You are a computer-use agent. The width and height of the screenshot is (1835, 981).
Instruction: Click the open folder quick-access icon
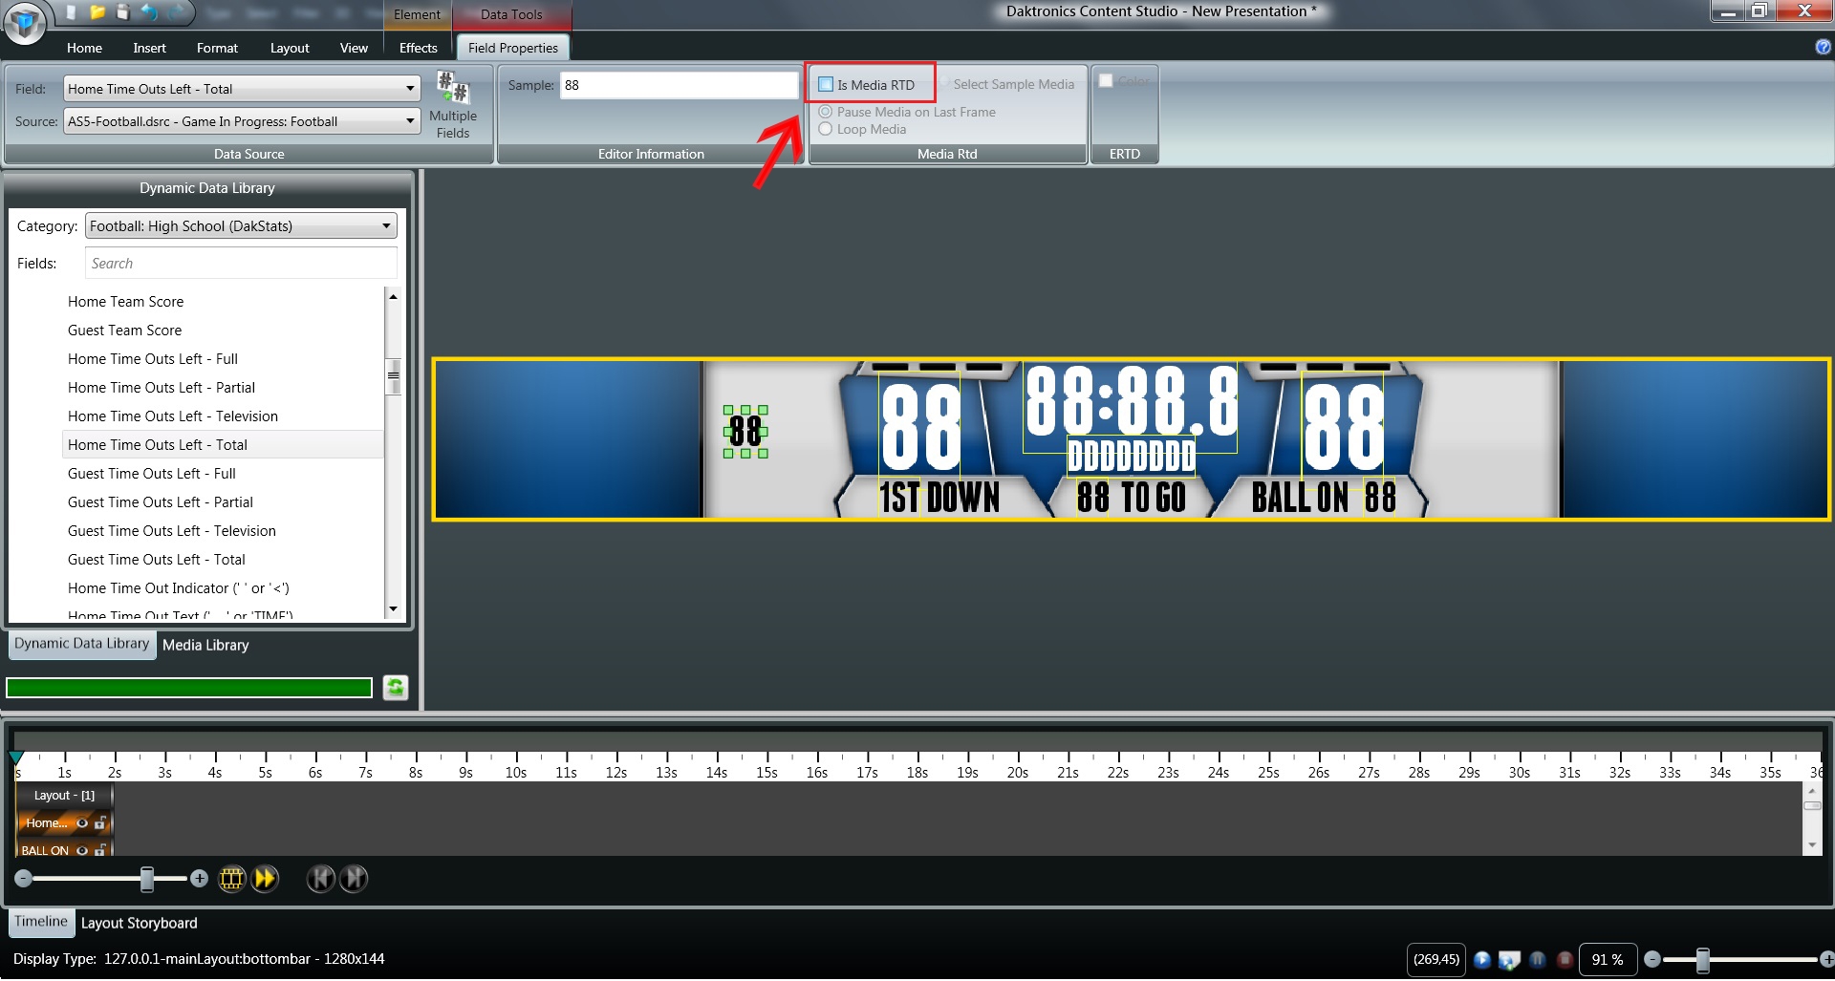[97, 12]
